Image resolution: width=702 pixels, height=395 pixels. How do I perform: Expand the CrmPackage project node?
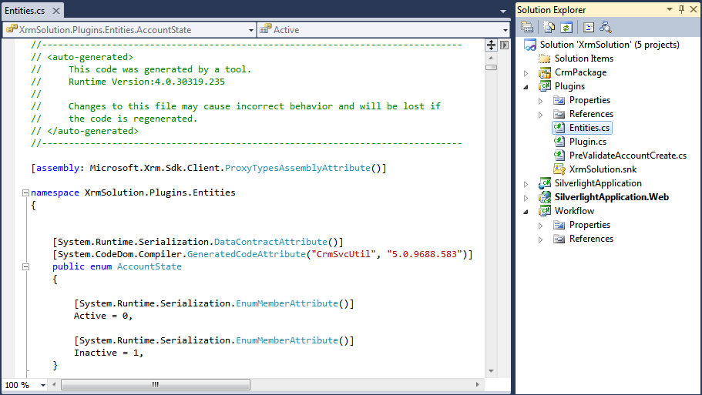526,73
